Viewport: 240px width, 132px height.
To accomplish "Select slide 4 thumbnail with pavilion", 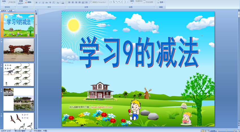I will [x=19, y=99].
